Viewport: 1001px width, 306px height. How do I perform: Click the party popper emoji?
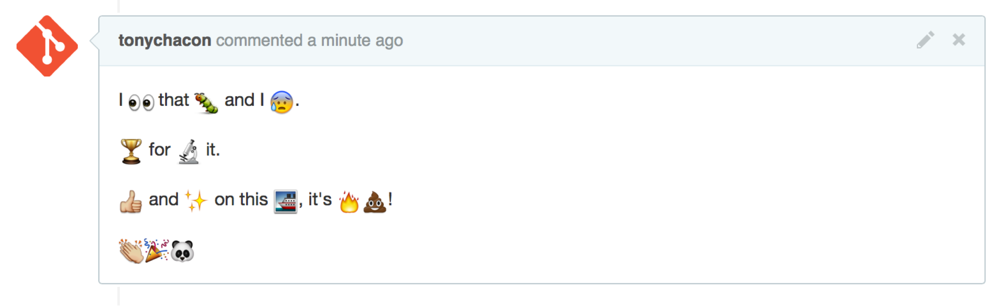157,250
